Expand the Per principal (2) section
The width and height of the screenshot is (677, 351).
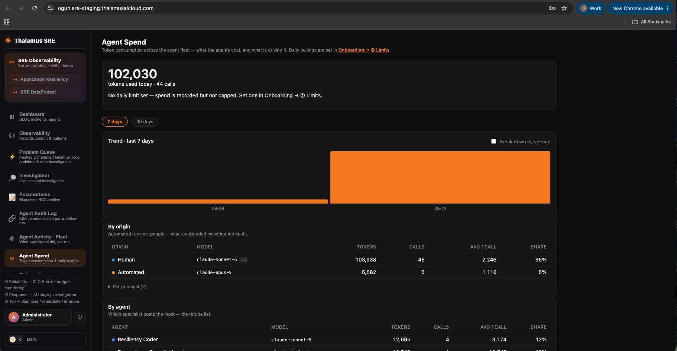tap(127, 287)
